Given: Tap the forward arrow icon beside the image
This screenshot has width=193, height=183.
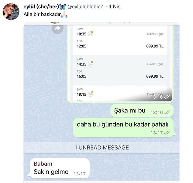Looking at the screenshot, I should point(57,29).
